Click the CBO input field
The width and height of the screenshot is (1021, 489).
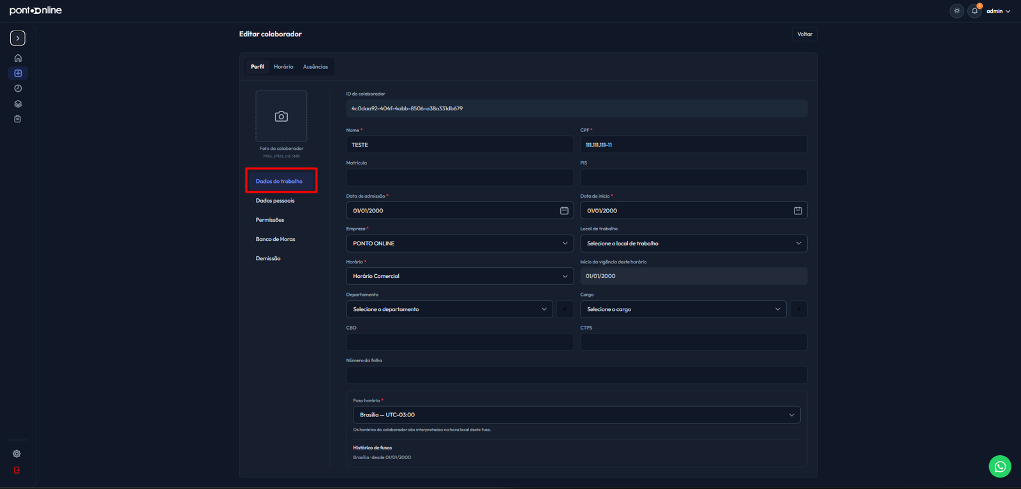point(460,342)
